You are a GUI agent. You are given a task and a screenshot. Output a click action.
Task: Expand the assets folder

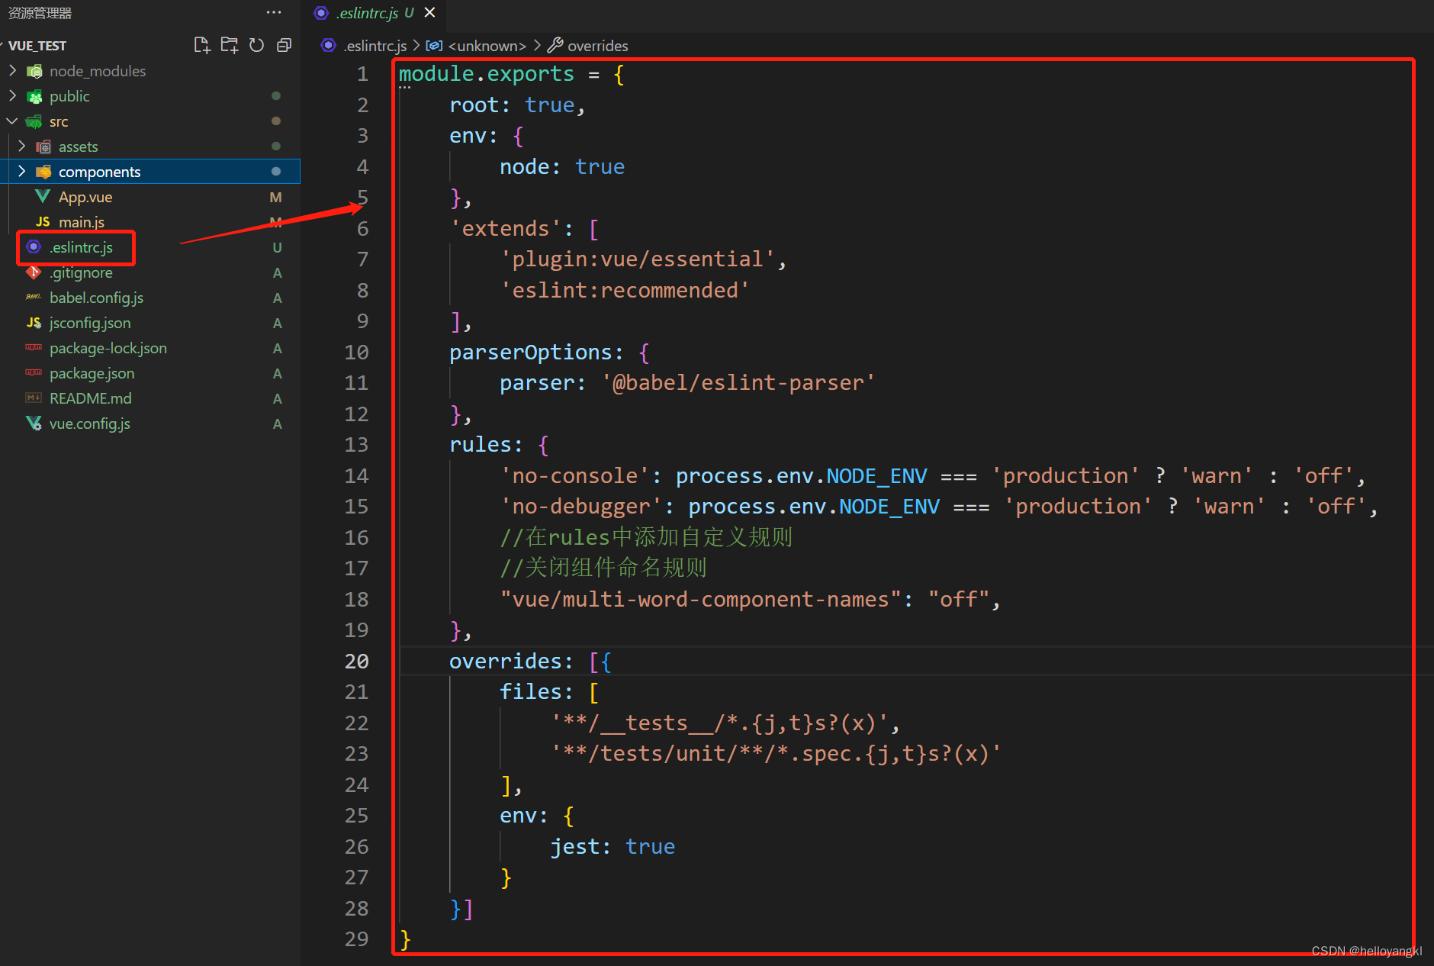(21, 146)
